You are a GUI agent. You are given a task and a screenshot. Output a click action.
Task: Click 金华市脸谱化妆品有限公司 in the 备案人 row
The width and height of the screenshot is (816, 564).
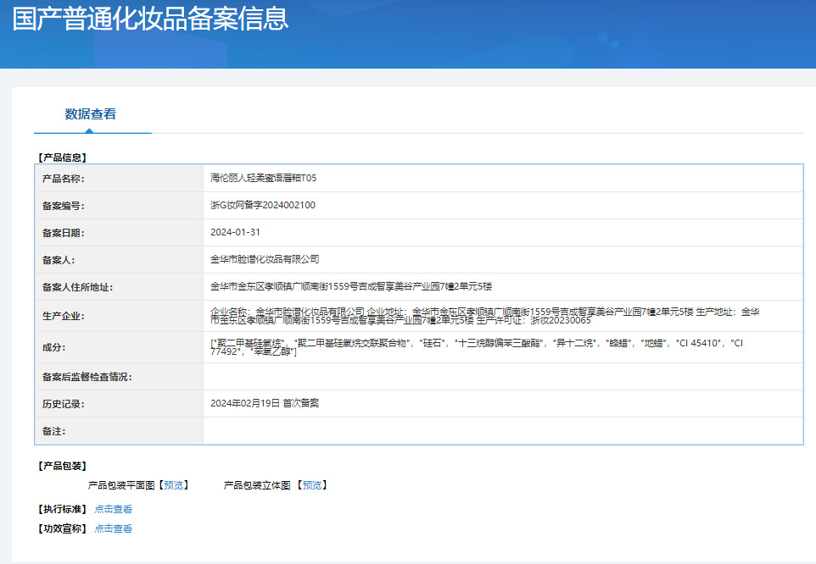pos(265,259)
